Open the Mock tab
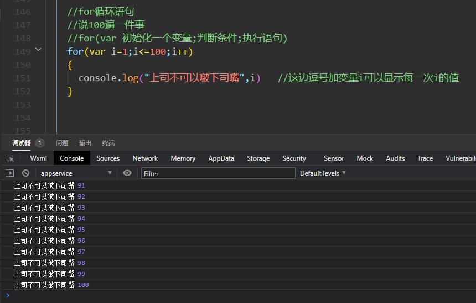Screen dimensions: 476x303 pos(365,158)
